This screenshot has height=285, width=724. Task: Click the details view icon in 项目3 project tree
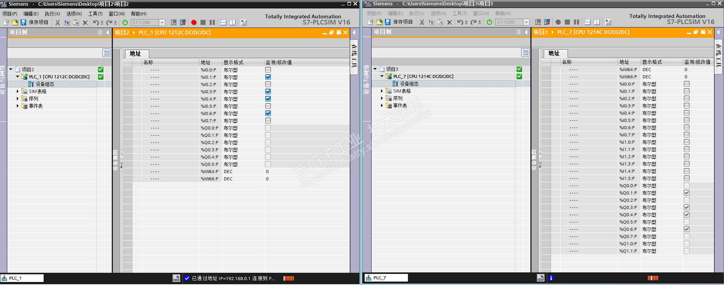click(525, 52)
